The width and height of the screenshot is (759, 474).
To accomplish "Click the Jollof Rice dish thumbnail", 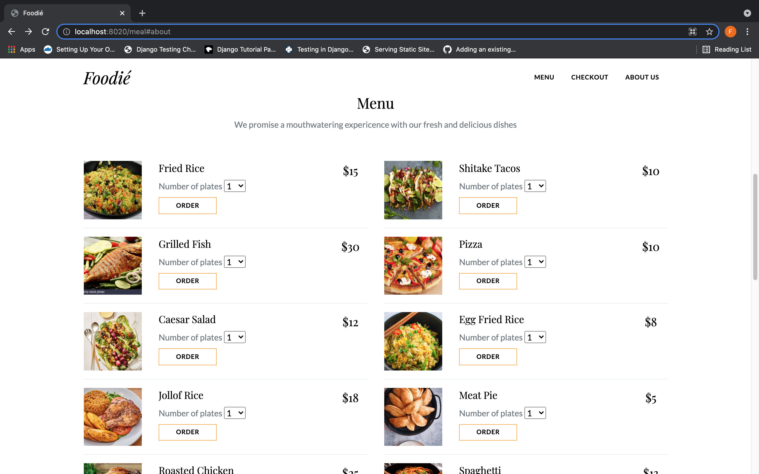I will click(x=113, y=417).
